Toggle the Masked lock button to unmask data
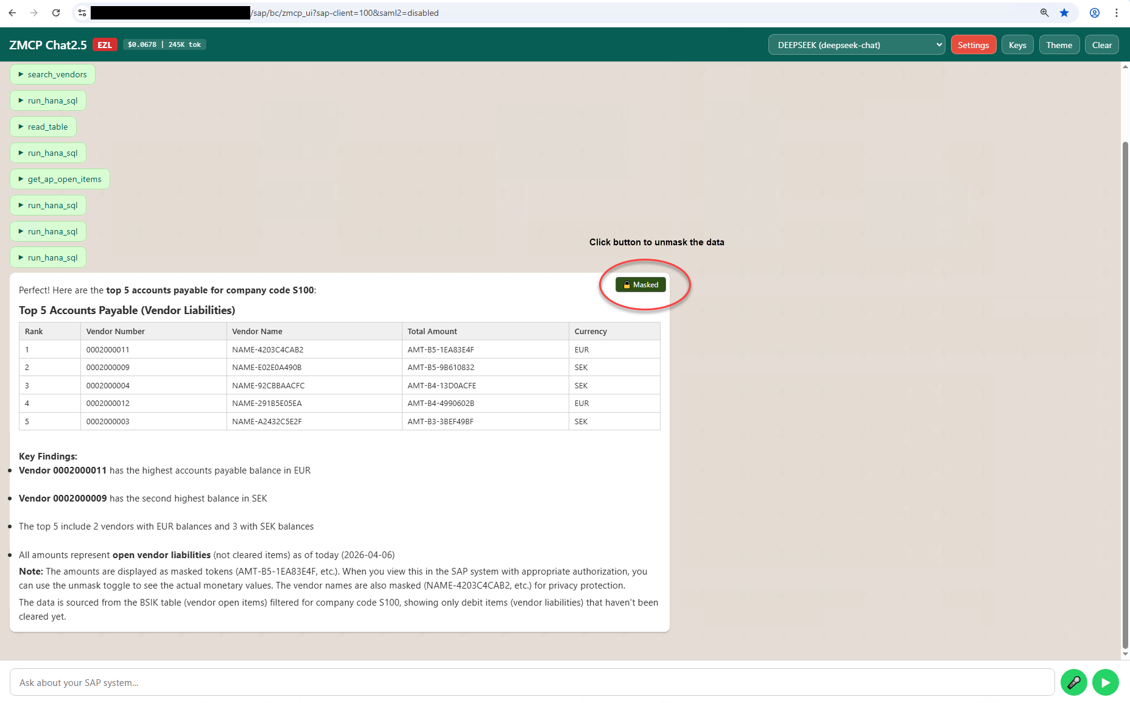 click(x=640, y=285)
